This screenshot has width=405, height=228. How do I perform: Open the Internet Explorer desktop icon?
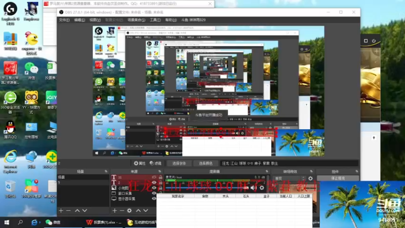point(10,162)
